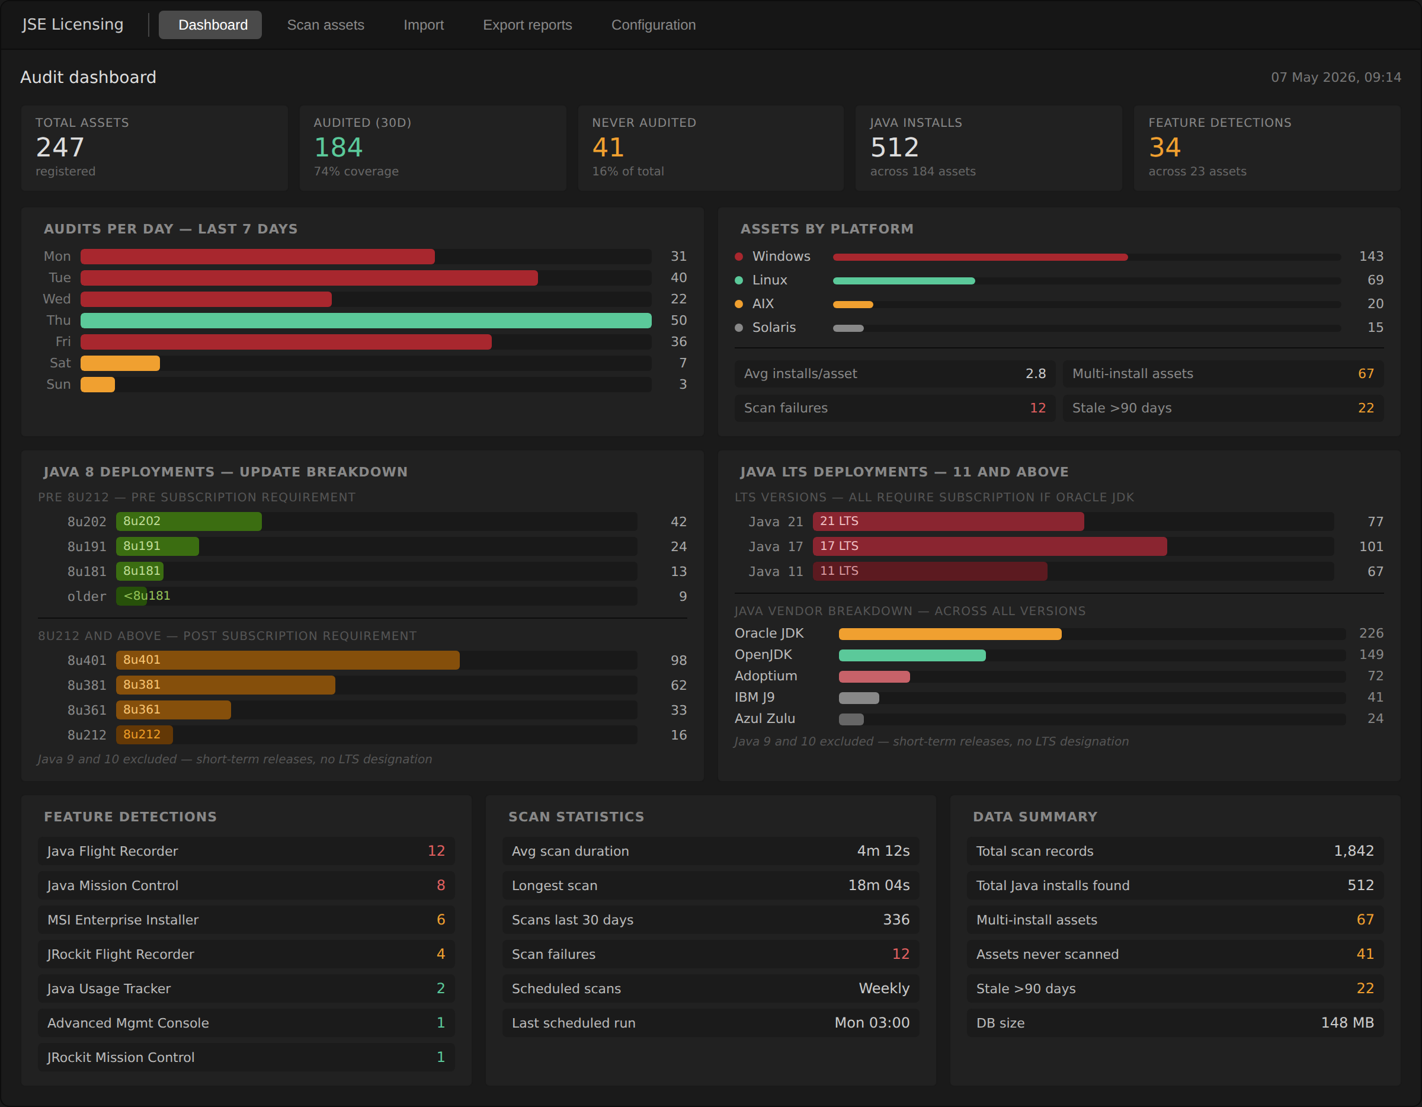The width and height of the screenshot is (1422, 1107).
Task: Click the OpenJDK vendor bar
Action: click(912, 656)
